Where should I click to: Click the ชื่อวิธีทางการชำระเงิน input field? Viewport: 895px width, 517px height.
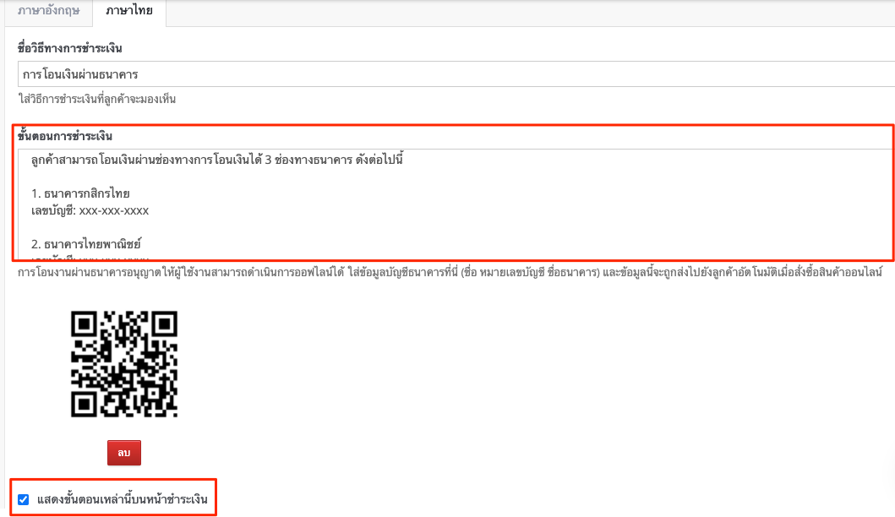(456, 74)
